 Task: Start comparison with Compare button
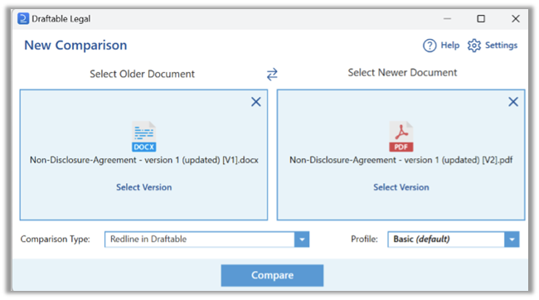(272, 275)
